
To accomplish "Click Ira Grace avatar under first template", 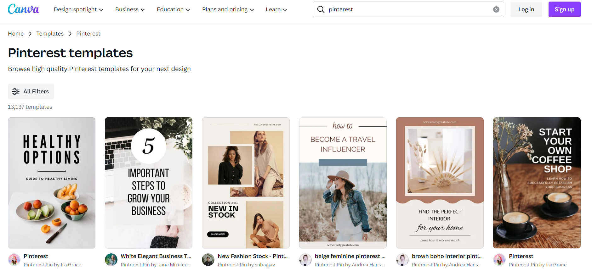I will [14, 260].
